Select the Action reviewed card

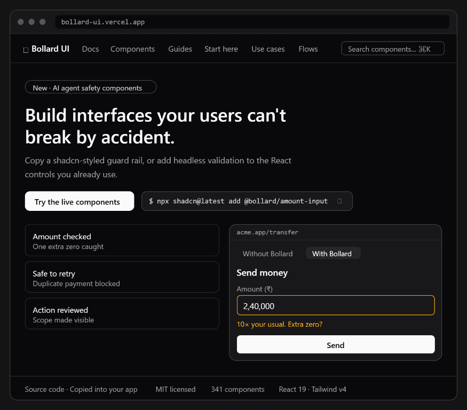(x=122, y=314)
